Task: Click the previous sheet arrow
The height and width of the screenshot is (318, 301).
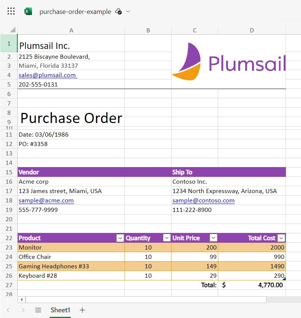Action: click(8, 310)
